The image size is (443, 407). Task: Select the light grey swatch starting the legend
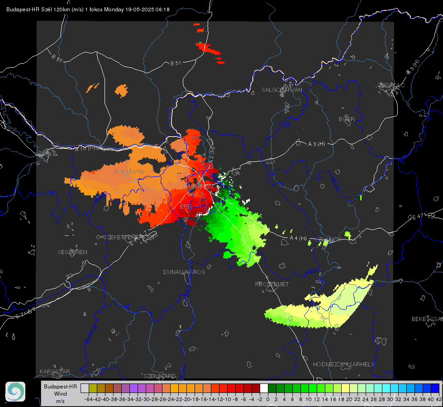pyautogui.click(x=85, y=388)
